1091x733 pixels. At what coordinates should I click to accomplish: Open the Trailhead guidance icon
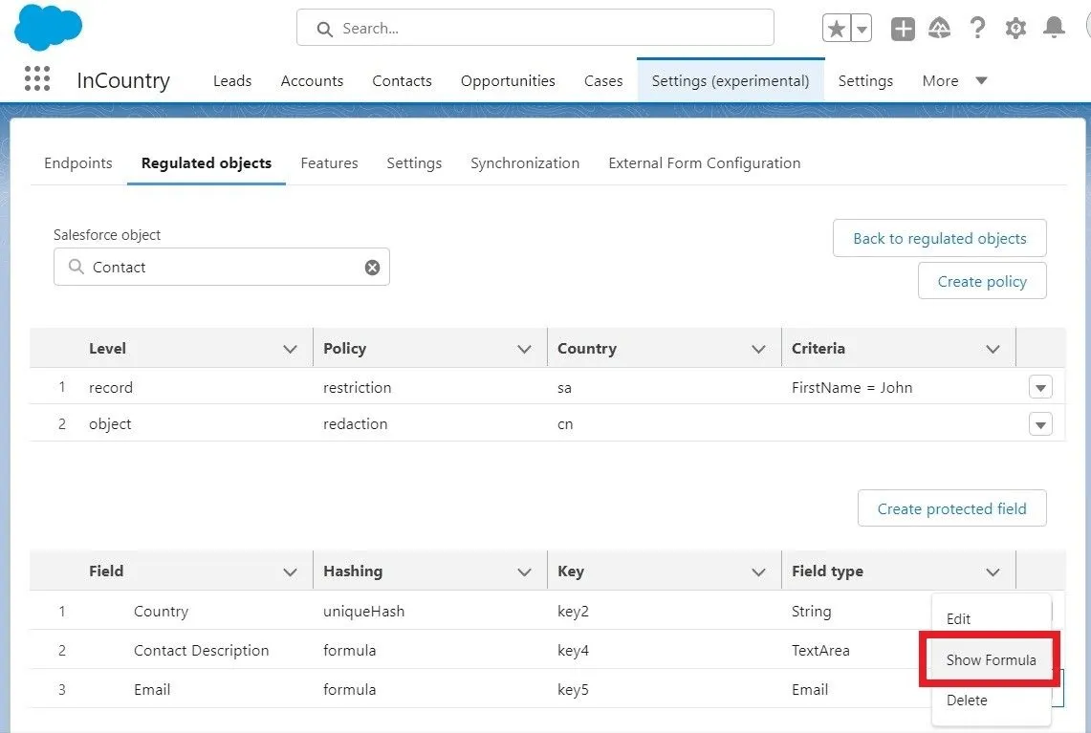[939, 29]
